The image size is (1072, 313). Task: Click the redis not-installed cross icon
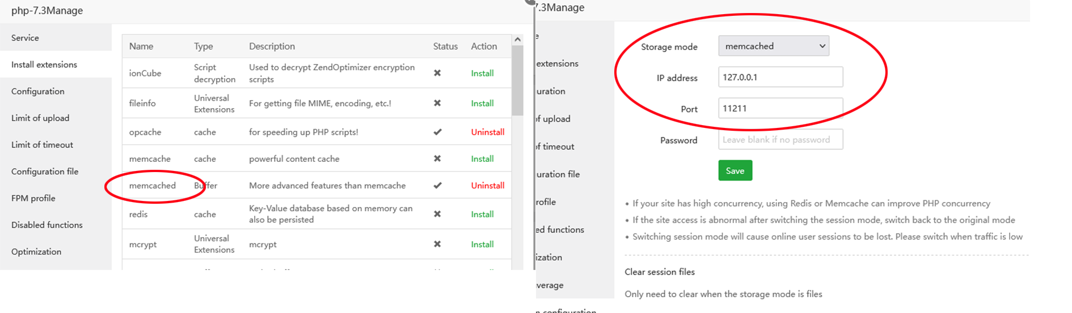(x=437, y=214)
